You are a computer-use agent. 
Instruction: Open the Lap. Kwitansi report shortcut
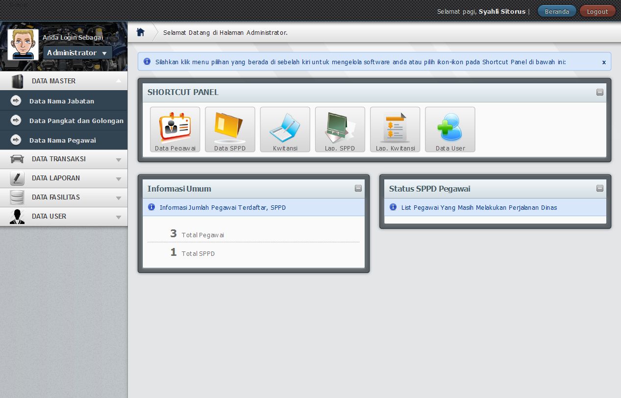(x=395, y=129)
